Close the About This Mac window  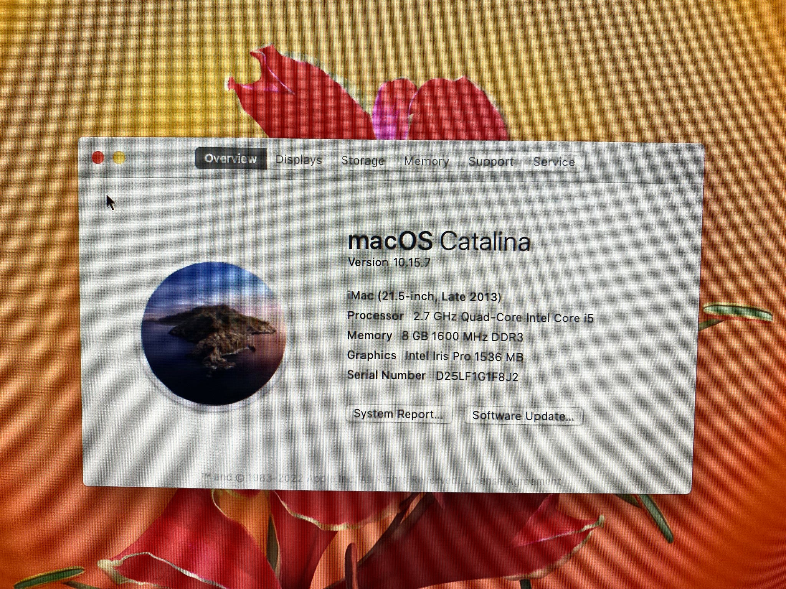(98, 158)
